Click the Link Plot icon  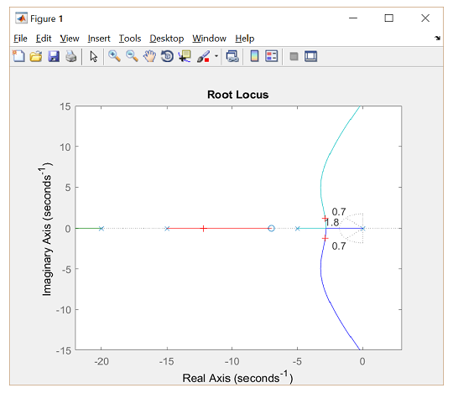232,56
